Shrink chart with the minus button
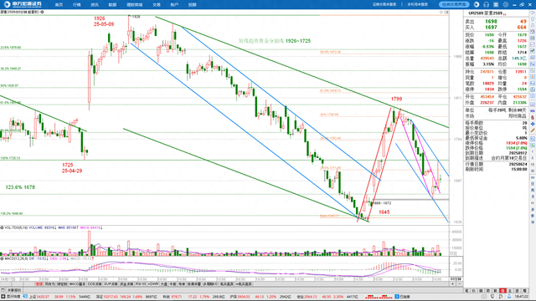This screenshot has height=301, width=536. (x=460, y=284)
